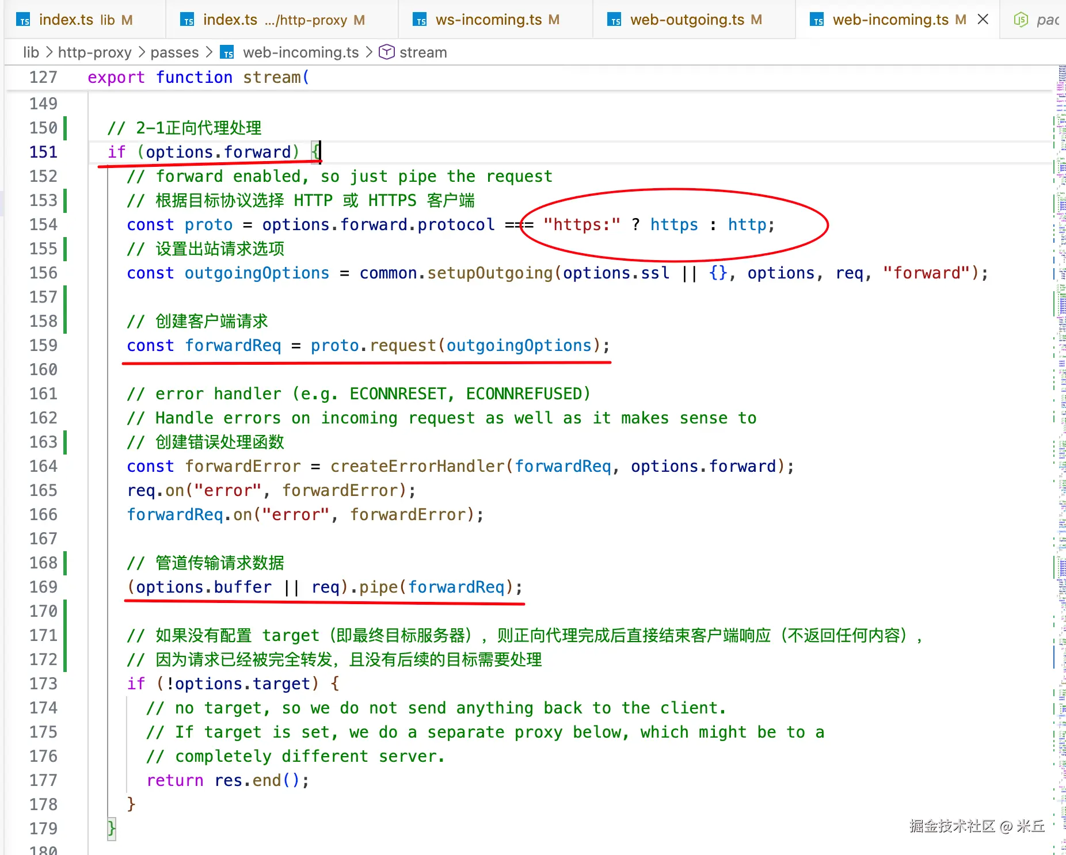Click line number 159 in the gutter
This screenshot has height=855, width=1066.
pos(44,345)
